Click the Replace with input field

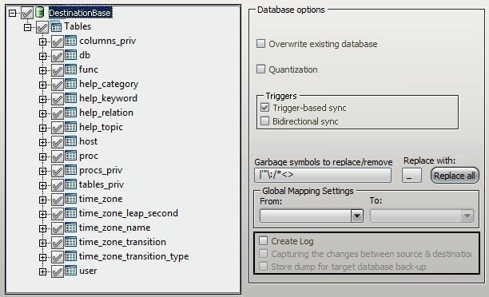click(x=411, y=176)
